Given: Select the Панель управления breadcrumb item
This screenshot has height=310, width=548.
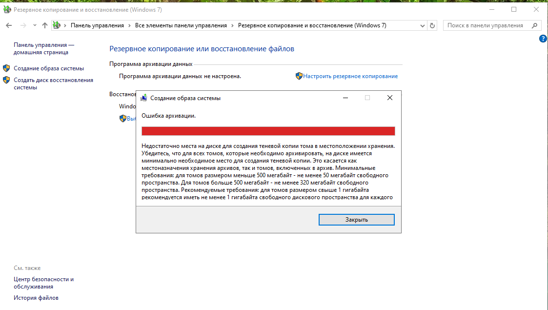Looking at the screenshot, I should pyautogui.click(x=97, y=25).
